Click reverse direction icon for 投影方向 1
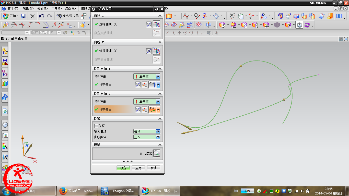 coord(138,84)
